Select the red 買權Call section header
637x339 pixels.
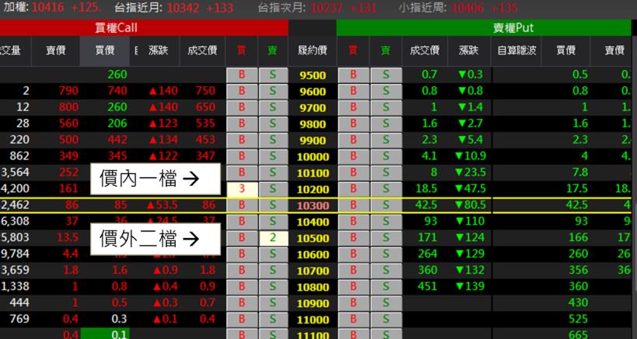tap(144, 28)
